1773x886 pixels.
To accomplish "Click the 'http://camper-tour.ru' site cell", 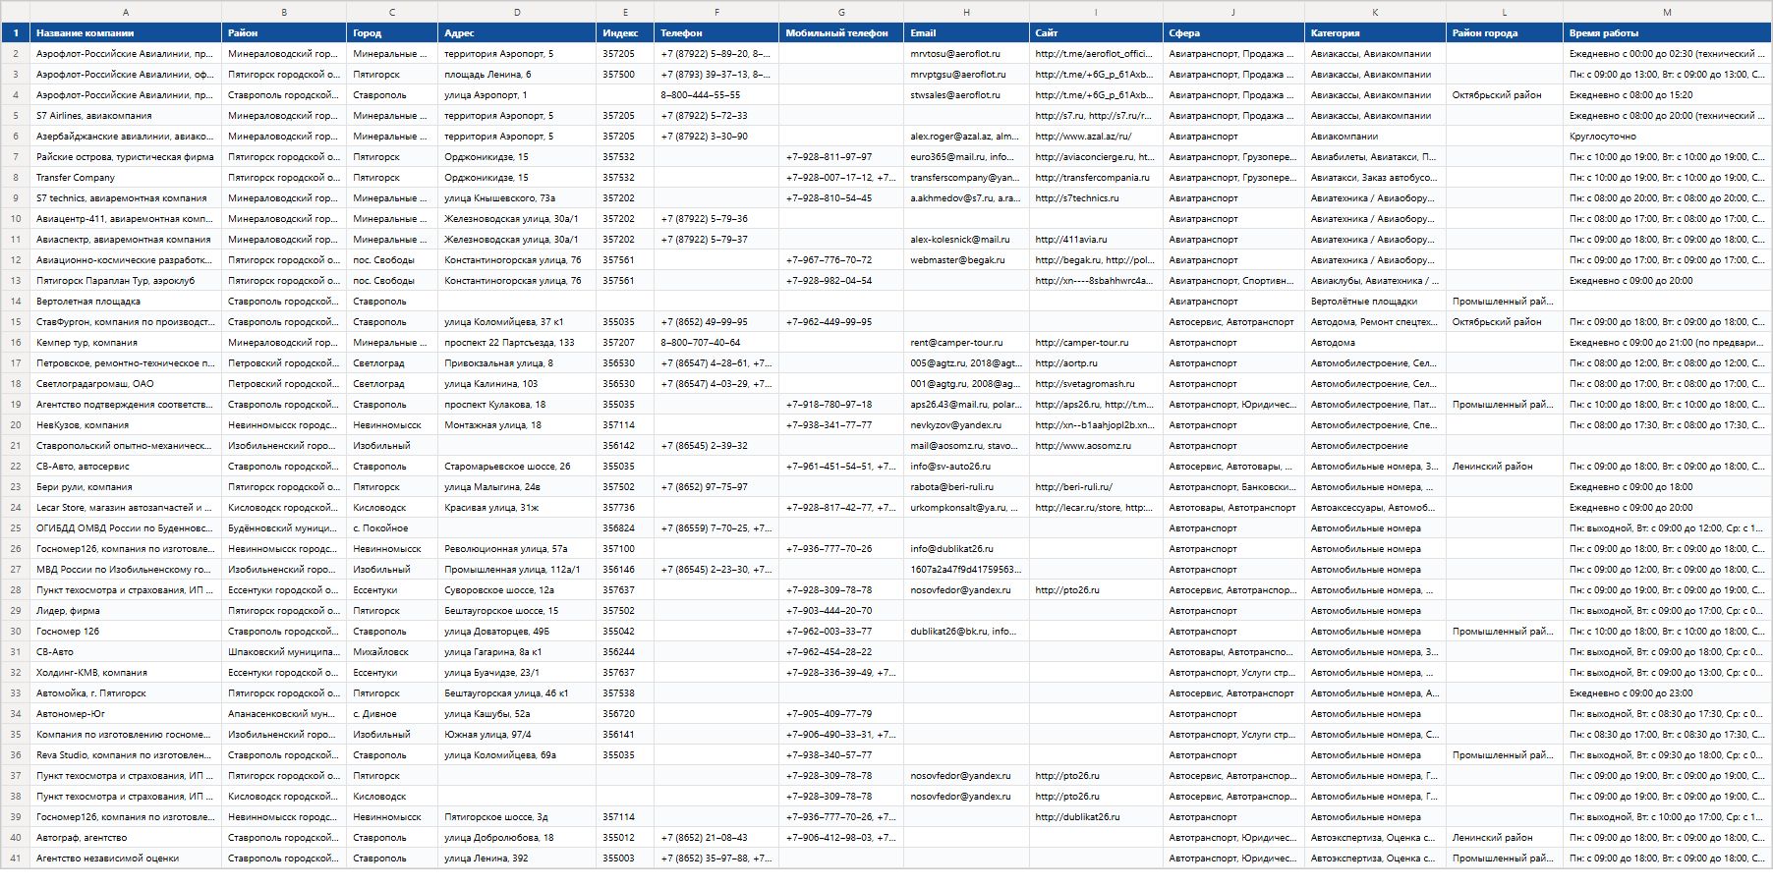I will pyautogui.click(x=1096, y=343).
